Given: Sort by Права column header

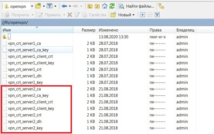Looking at the screenshot, I should 161,30.
